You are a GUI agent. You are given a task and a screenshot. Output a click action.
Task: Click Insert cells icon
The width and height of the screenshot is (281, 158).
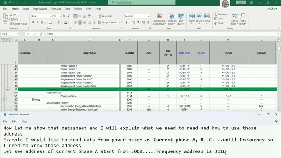tap(191, 16)
